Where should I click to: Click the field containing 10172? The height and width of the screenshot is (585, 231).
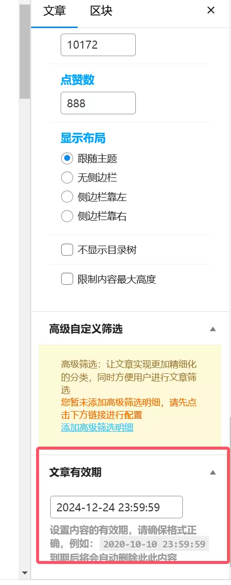click(x=98, y=45)
